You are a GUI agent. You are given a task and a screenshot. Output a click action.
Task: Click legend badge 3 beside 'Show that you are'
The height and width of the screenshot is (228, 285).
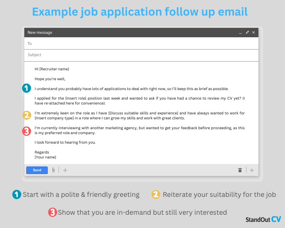[52, 212]
